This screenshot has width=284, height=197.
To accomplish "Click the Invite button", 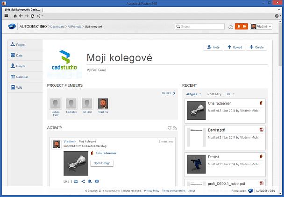I will pos(213,47).
